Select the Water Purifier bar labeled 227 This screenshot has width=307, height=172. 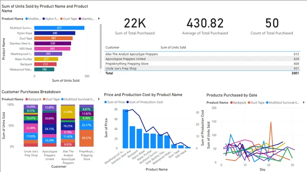tap(46, 59)
